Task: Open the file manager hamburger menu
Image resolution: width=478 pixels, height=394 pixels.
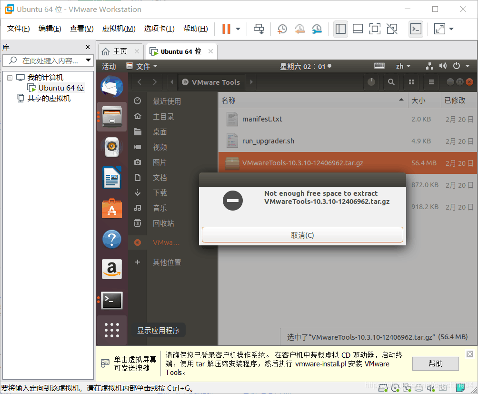Action: pyautogui.click(x=431, y=82)
